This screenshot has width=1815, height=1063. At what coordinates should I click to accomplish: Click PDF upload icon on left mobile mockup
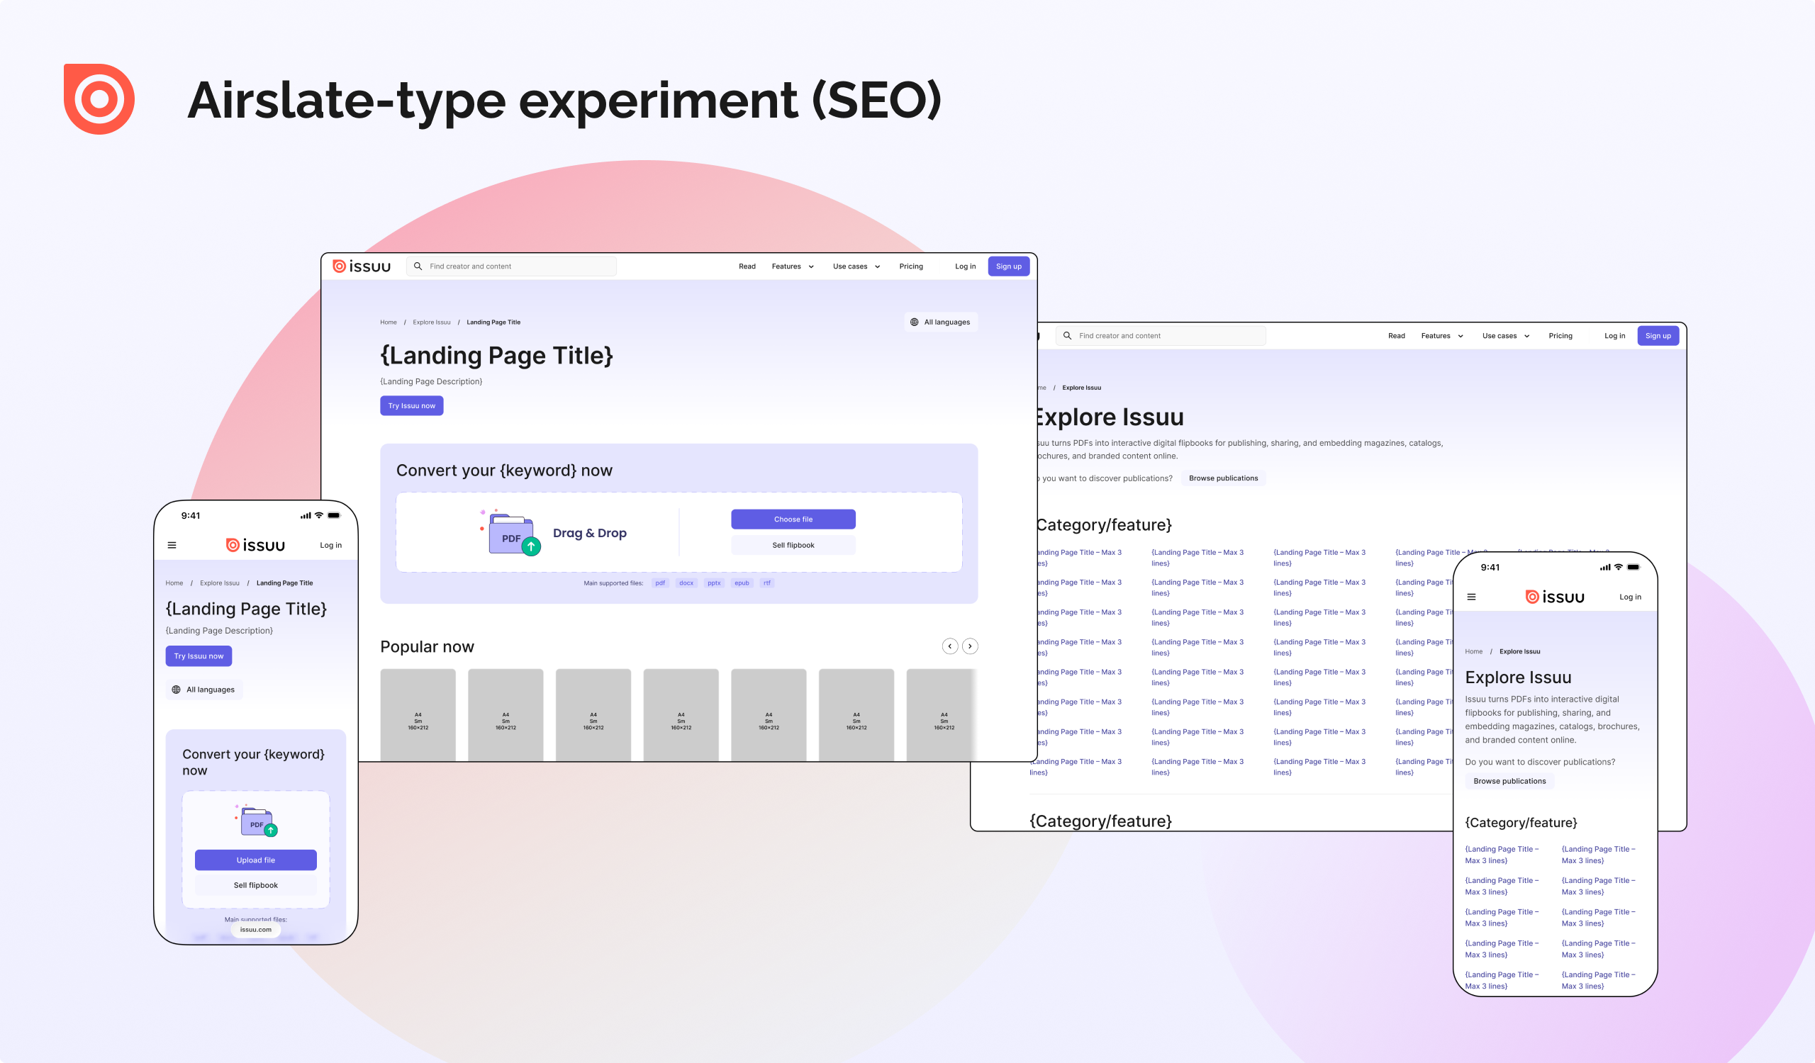(x=257, y=821)
